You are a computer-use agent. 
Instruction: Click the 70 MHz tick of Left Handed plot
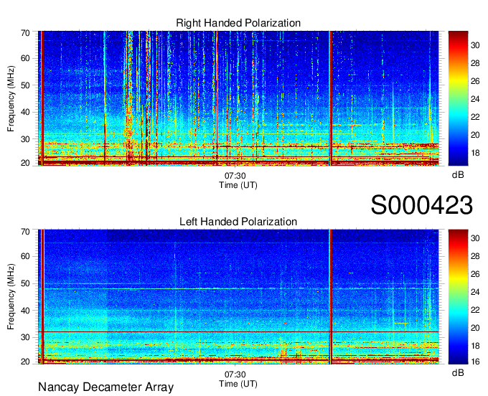tap(25, 232)
